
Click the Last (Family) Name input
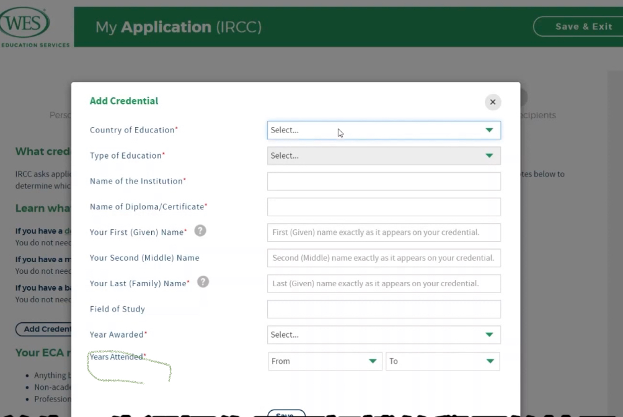[384, 284]
